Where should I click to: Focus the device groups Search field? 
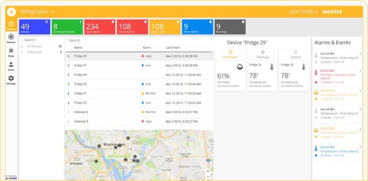pos(41,40)
